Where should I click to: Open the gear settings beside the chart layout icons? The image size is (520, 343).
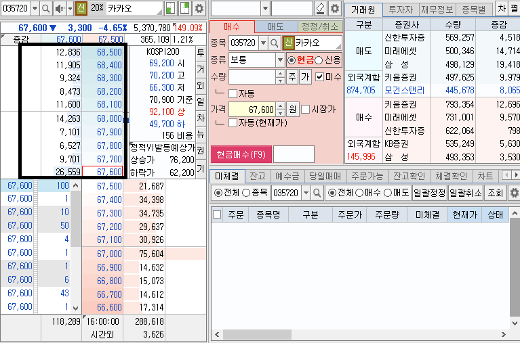coord(199,9)
